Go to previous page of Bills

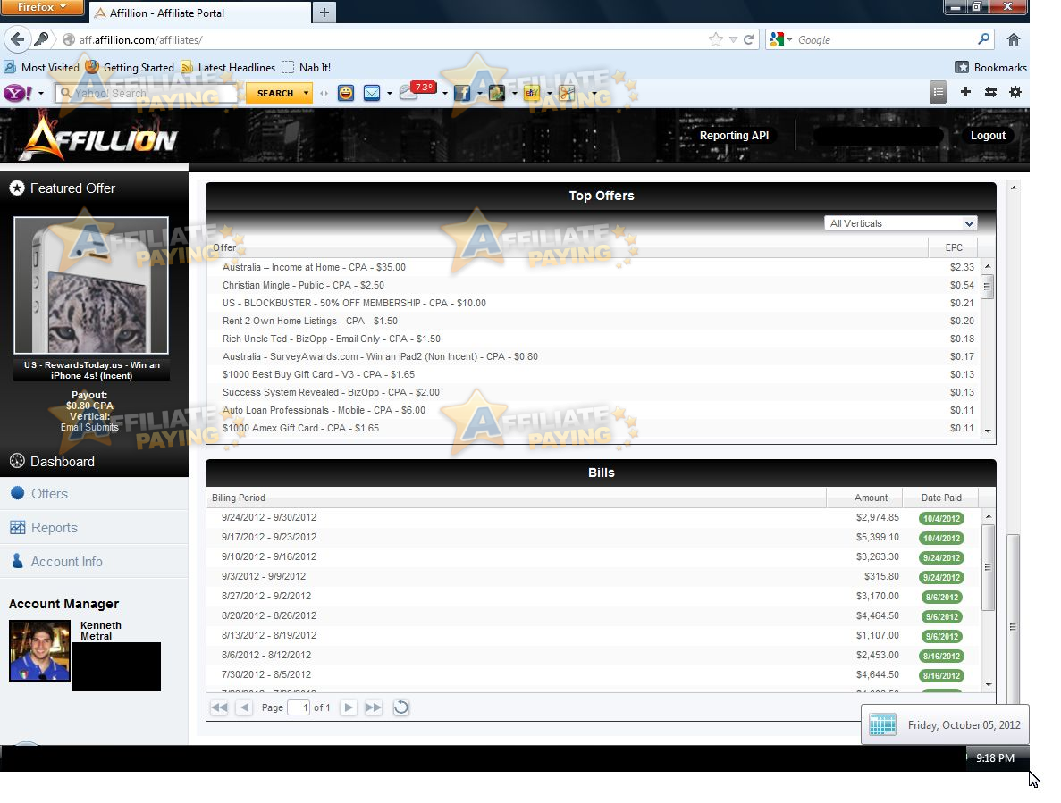[245, 707]
